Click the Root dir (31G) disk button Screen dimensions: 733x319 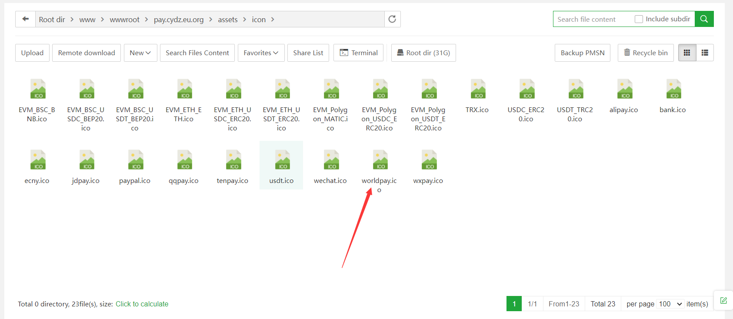coord(423,53)
